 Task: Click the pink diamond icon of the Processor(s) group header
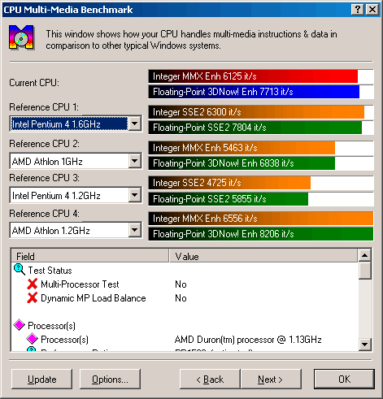(20, 325)
